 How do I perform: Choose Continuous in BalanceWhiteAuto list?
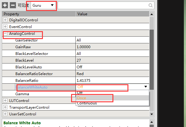[87, 103]
